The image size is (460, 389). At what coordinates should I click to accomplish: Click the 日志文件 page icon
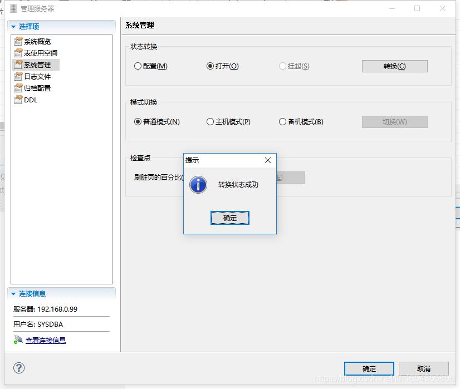pyautogui.click(x=18, y=76)
